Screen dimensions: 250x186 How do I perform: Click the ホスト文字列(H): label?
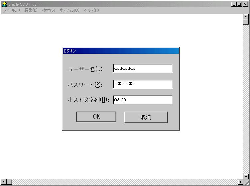click(x=88, y=100)
